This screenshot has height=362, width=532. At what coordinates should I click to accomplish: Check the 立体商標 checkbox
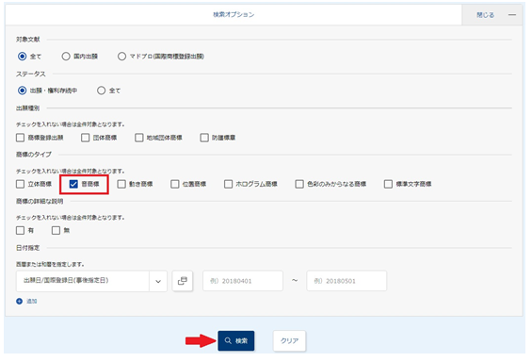(21, 184)
